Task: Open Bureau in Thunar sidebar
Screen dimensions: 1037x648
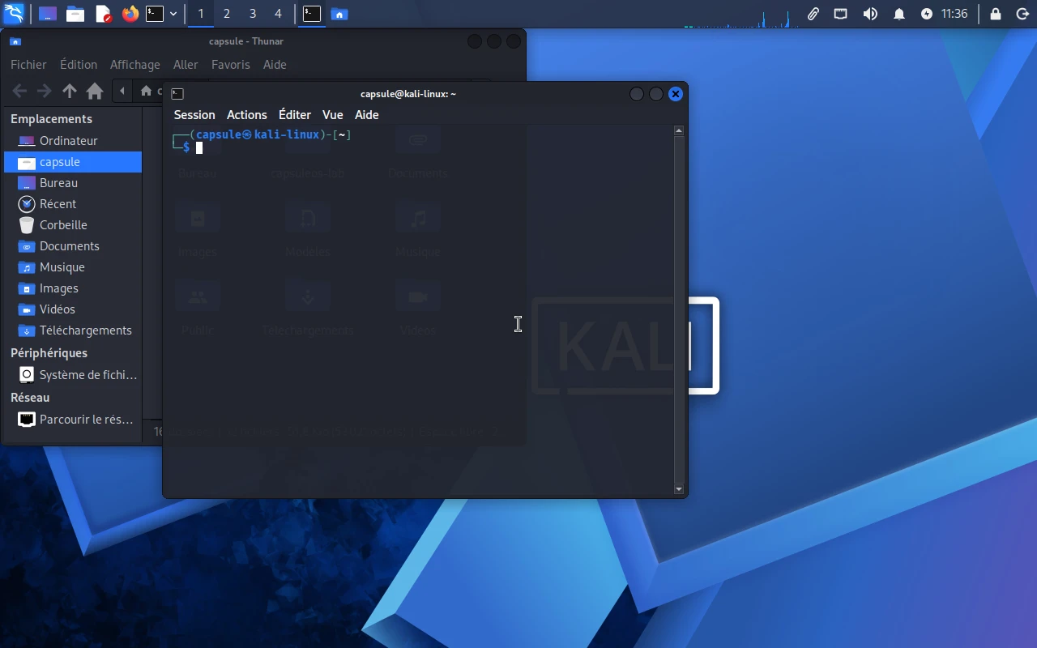Action: point(73,183)
